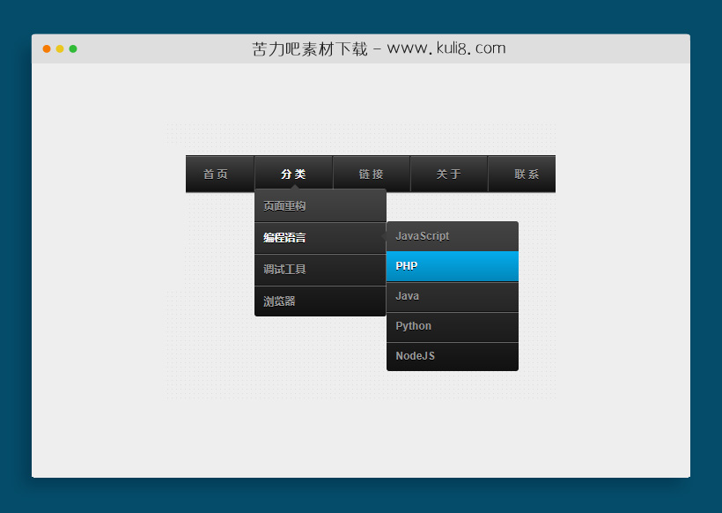The width and height of the screenshot is (722, 513).
Task: Select the highlighted PHP entry
Action: coord(440,266)
